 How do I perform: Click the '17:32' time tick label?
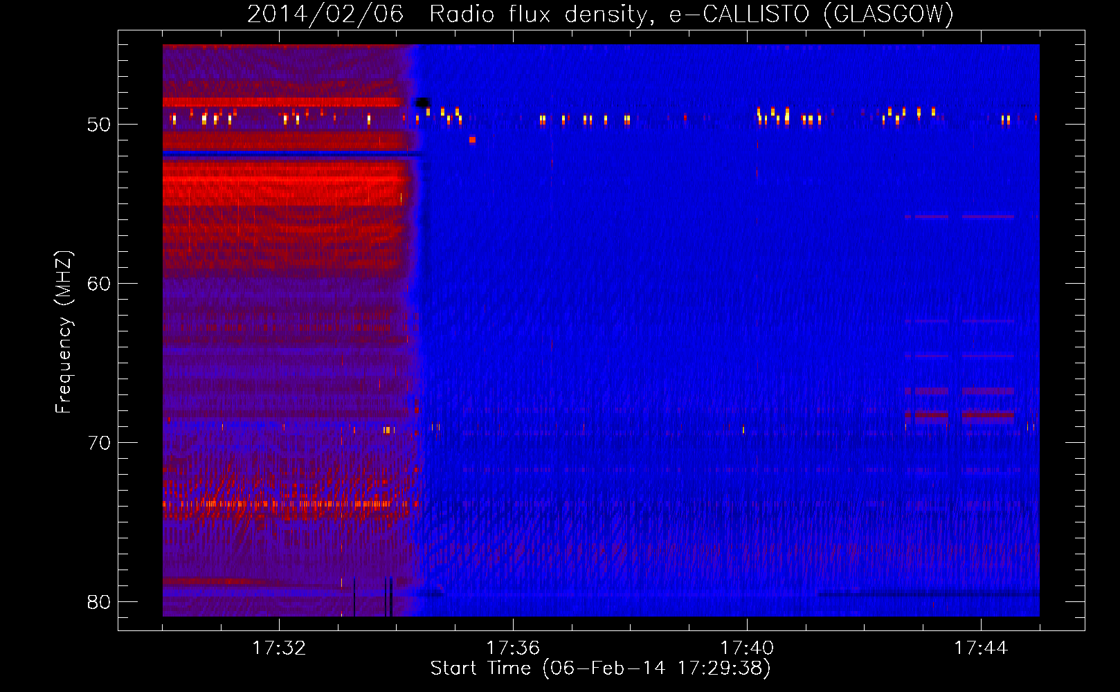click(x=279, y=648)
